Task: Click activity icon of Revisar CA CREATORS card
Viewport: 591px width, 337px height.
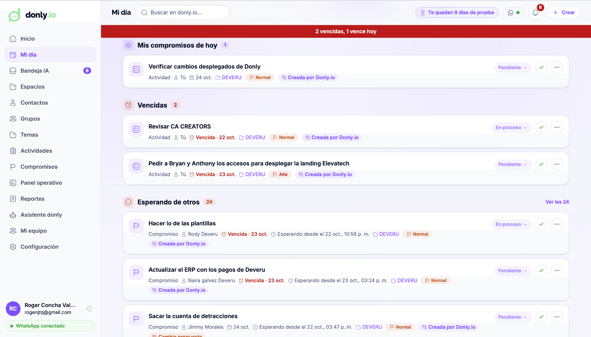Action: tap(136, 129)
